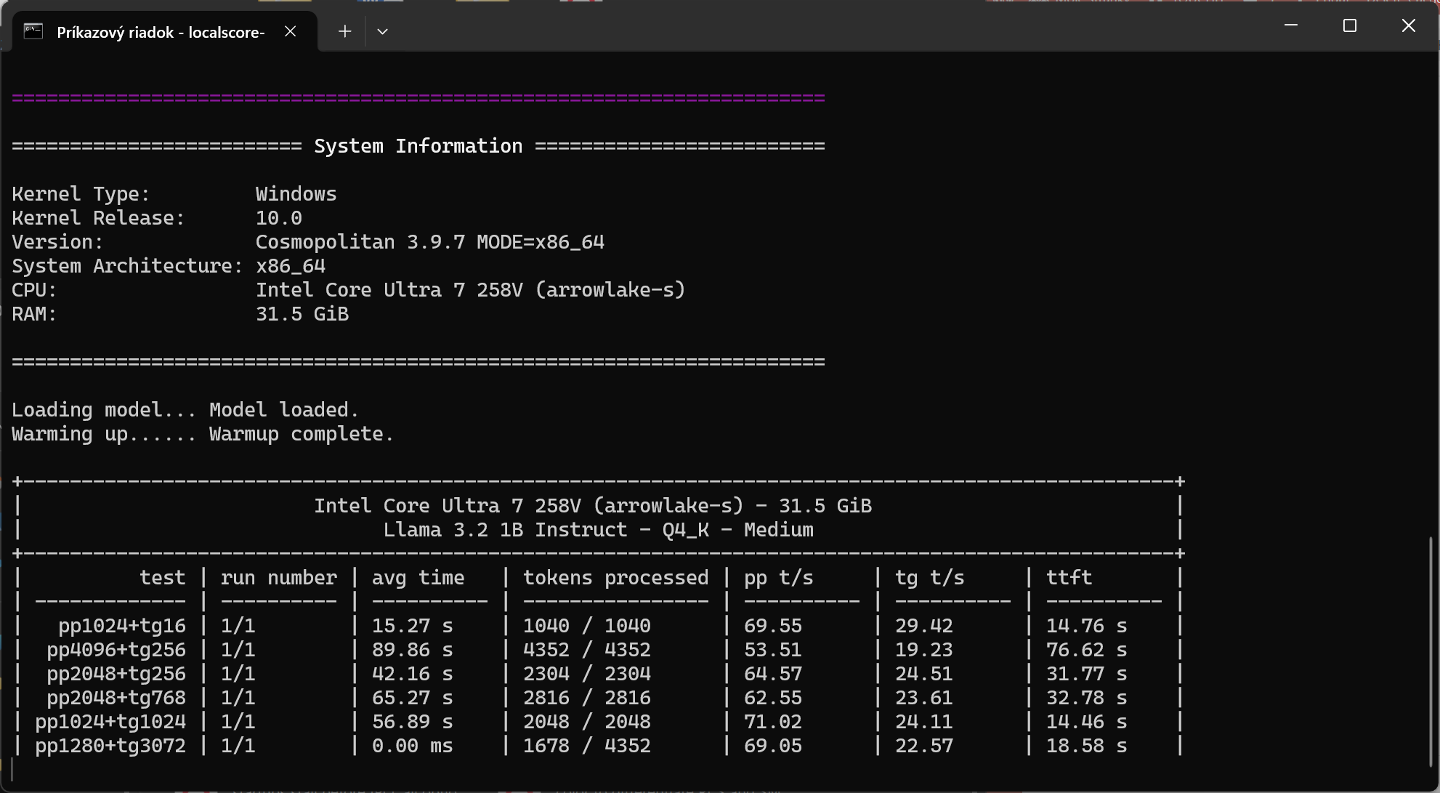This screenshot has height=793, width=1440.
Task: Open a new tab with the plus button
Action: pos(345,31)
